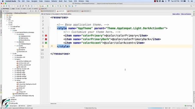Open the Refactor menu
Image resolution: width=195 pixels, height=109 pixels.
coord(54,1)
